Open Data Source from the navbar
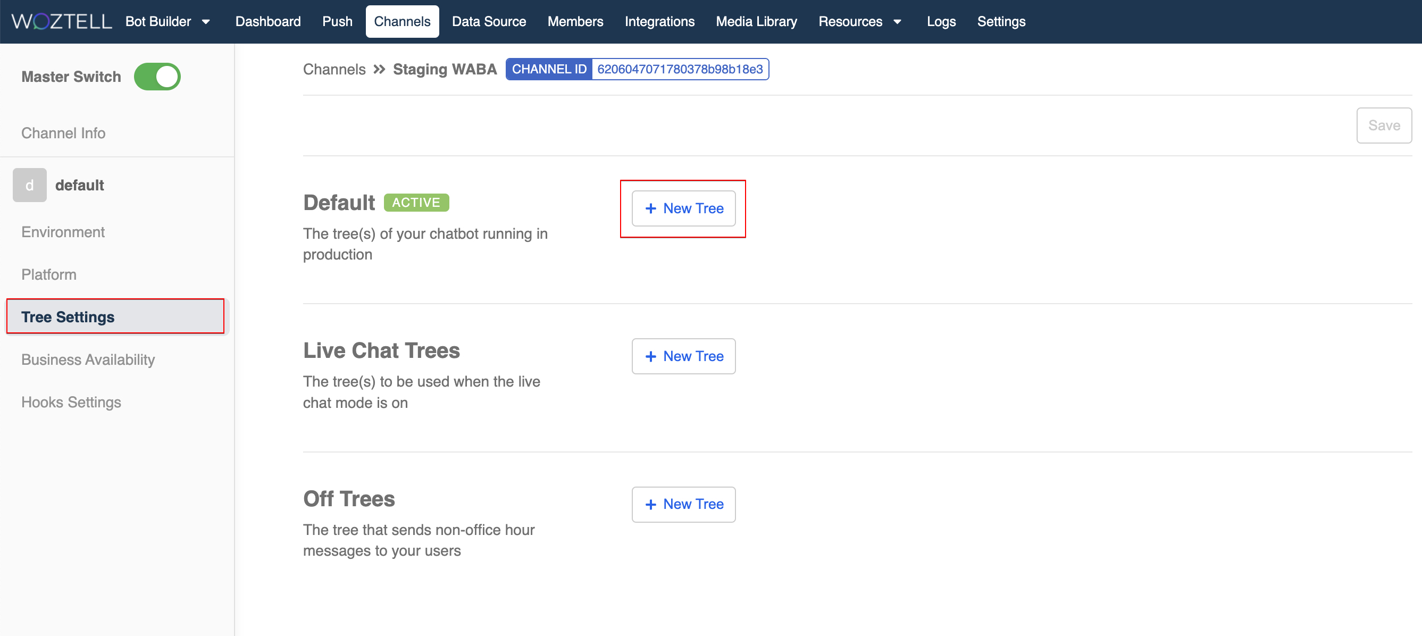The height and width of the screenshot is (636, 1422). 489,21
